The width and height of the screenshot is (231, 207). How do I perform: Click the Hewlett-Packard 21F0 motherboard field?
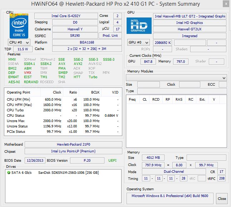coord(73,145)
